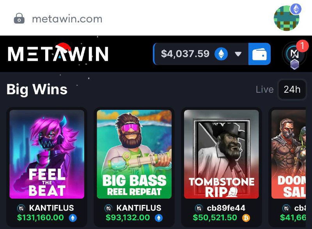Click the Ethereum icon next to $131,160.00

click(x=73, y=218)
